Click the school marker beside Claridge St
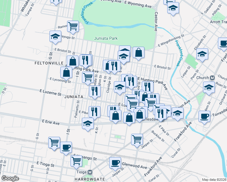Viewport: 227px width, 182px height. pos(120,88)
